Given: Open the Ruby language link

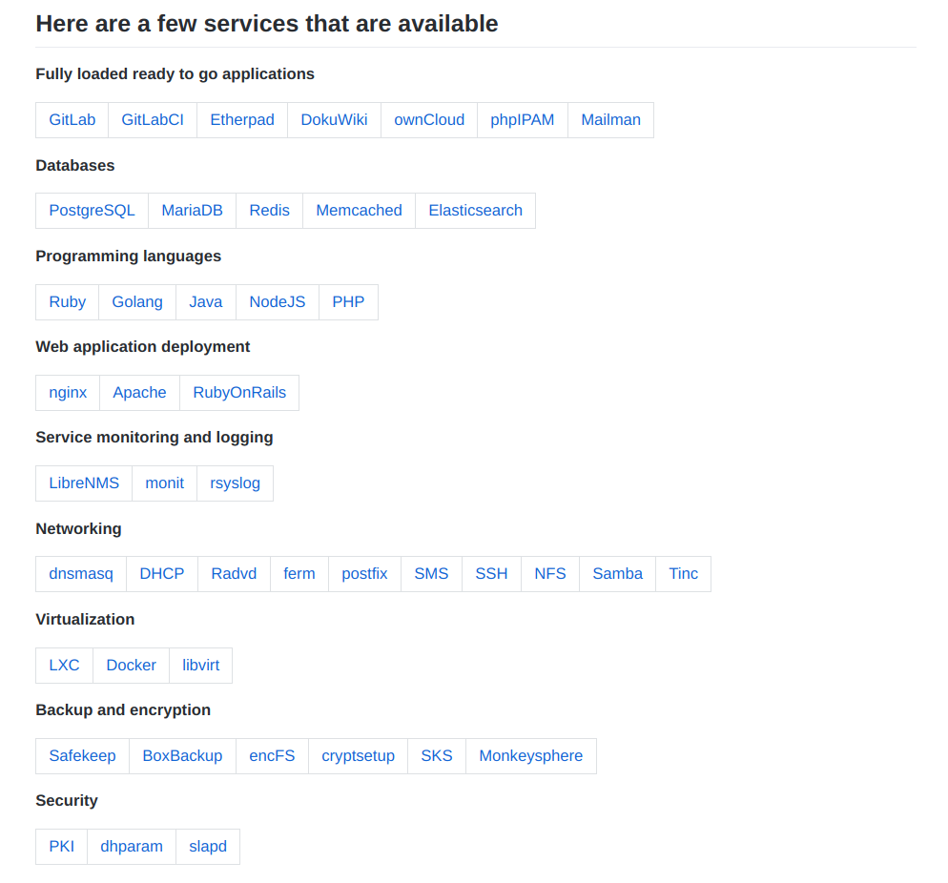Looking at the screenshot, I should (x=67, y=301).
